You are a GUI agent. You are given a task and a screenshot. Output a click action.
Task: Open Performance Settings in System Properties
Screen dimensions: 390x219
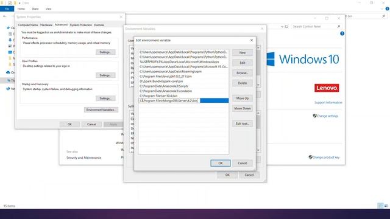click(x=105, y=52)
